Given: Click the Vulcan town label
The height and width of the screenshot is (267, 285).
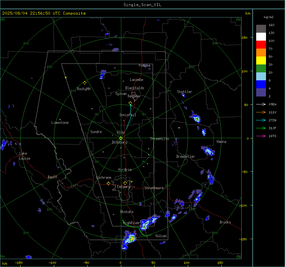Looking at the screenshot, I should click(161, 236).
